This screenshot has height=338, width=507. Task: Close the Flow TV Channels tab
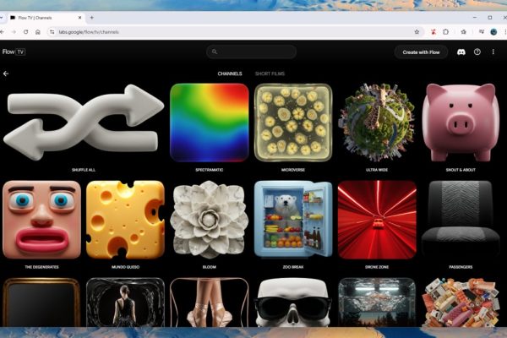pyautogui.click(x=80, y=18)
